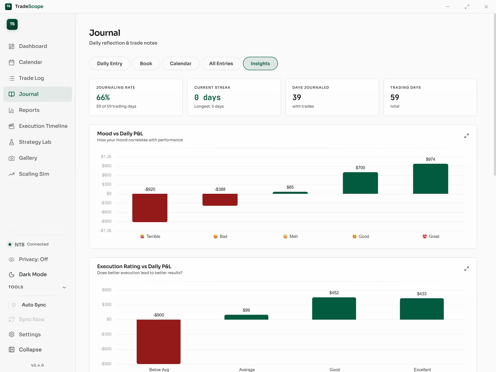Click the Sync Now refresh icon

(x=11, y=320)
